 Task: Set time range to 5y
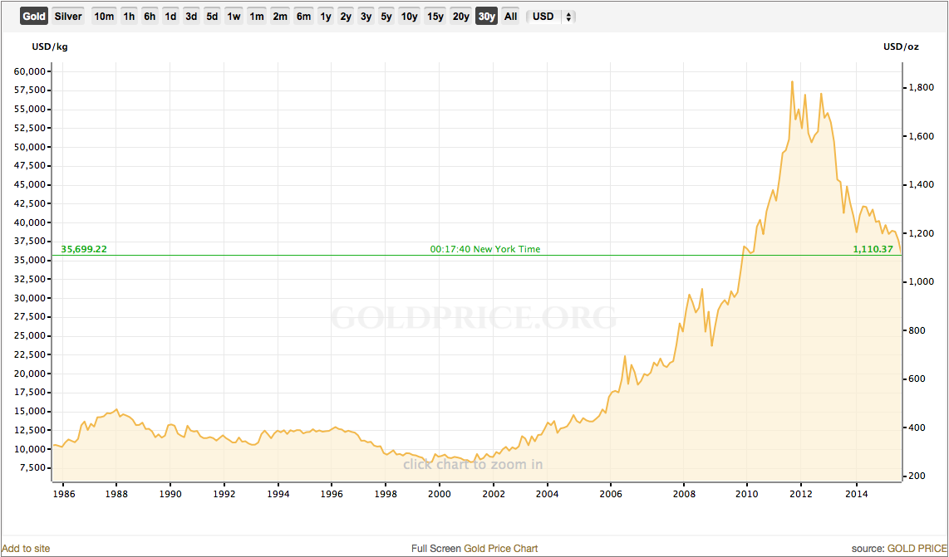pyautogui.click(x=386, y=17)
